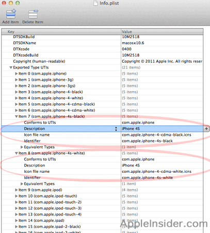Expand Item 3 (com.apple.iphone-4-black)
The height and width of the screenshot is (233, 210).
[x=17, y=92]
